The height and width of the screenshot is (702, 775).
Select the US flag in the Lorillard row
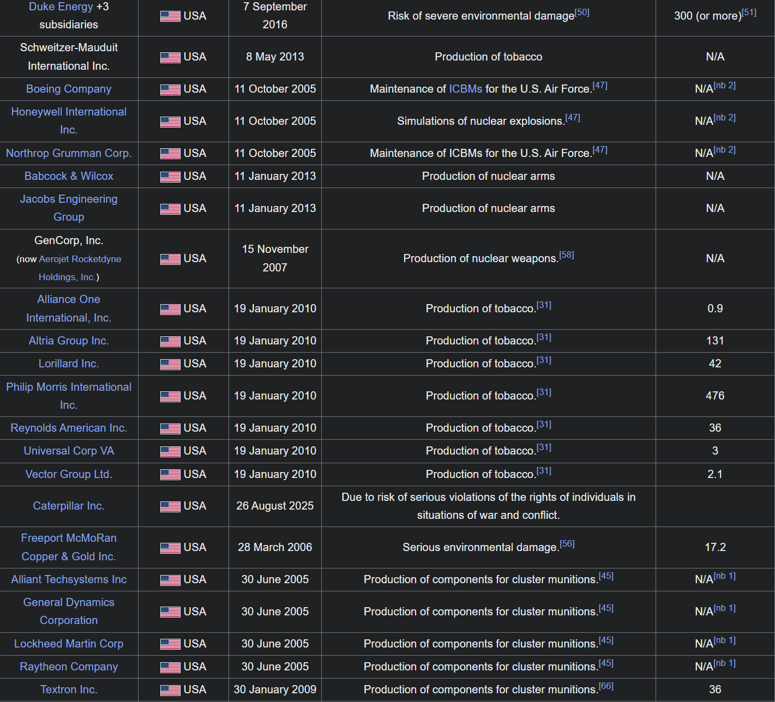[x=170, y=364]
